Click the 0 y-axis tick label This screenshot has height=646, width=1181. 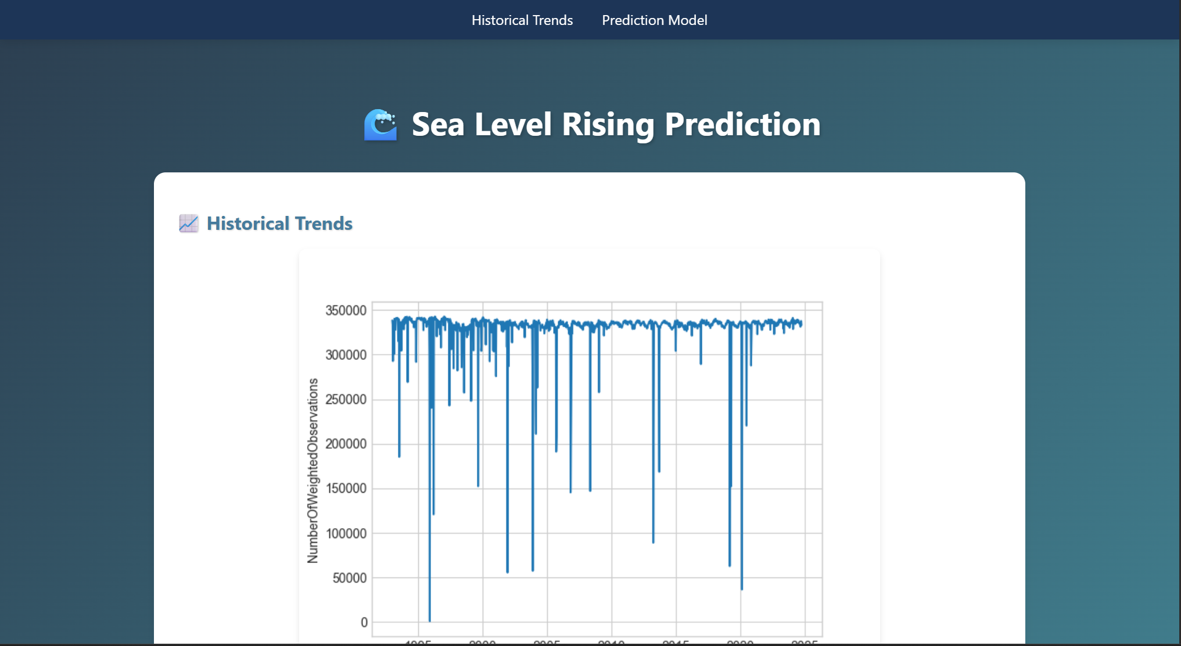tap(364, 623)
